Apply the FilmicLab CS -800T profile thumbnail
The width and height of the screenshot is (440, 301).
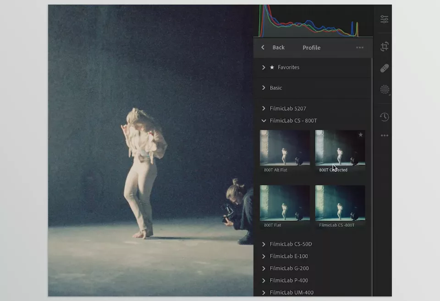(x=340, y=203)
